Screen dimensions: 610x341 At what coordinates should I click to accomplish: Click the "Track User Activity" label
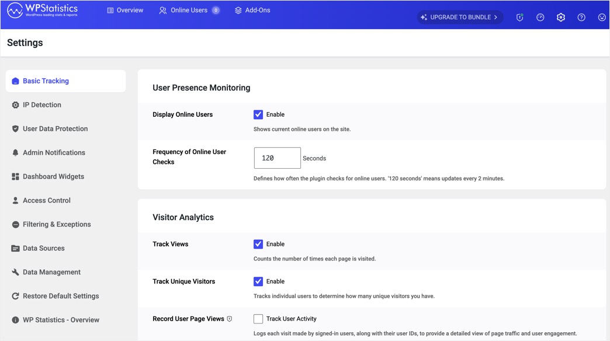[x=291, y=318]
